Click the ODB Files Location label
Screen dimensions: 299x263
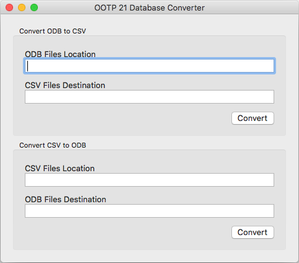coord(60,54)
